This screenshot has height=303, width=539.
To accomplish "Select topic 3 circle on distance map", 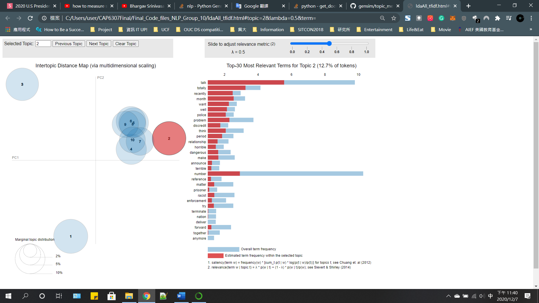I will click(22, 84).
